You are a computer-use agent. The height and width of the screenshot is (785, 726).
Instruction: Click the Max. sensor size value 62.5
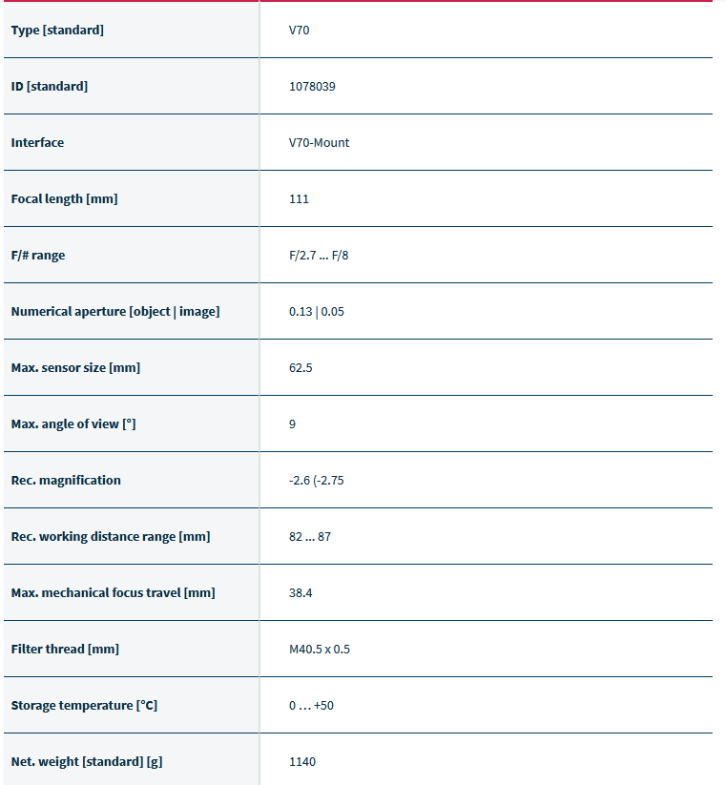tap(301, 367)
